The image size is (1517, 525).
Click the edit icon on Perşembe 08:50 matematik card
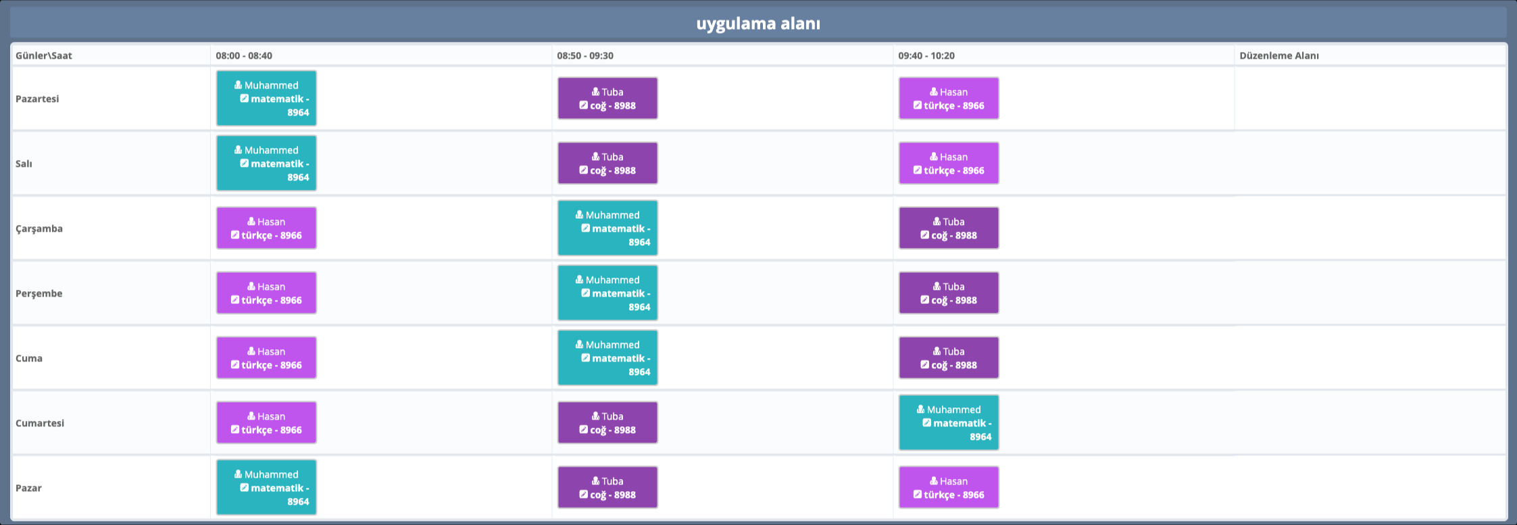pos(586,293)
